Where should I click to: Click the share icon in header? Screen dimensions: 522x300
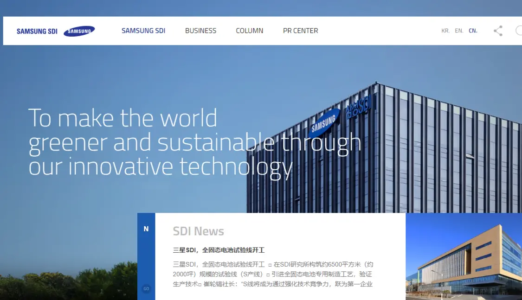[x=498, y=31]
